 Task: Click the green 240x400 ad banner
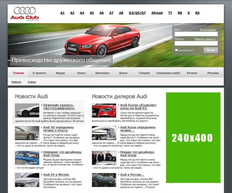(193, 138)
